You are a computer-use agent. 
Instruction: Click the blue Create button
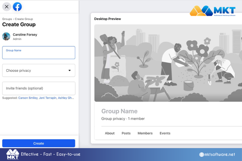[x=38, y=143]
